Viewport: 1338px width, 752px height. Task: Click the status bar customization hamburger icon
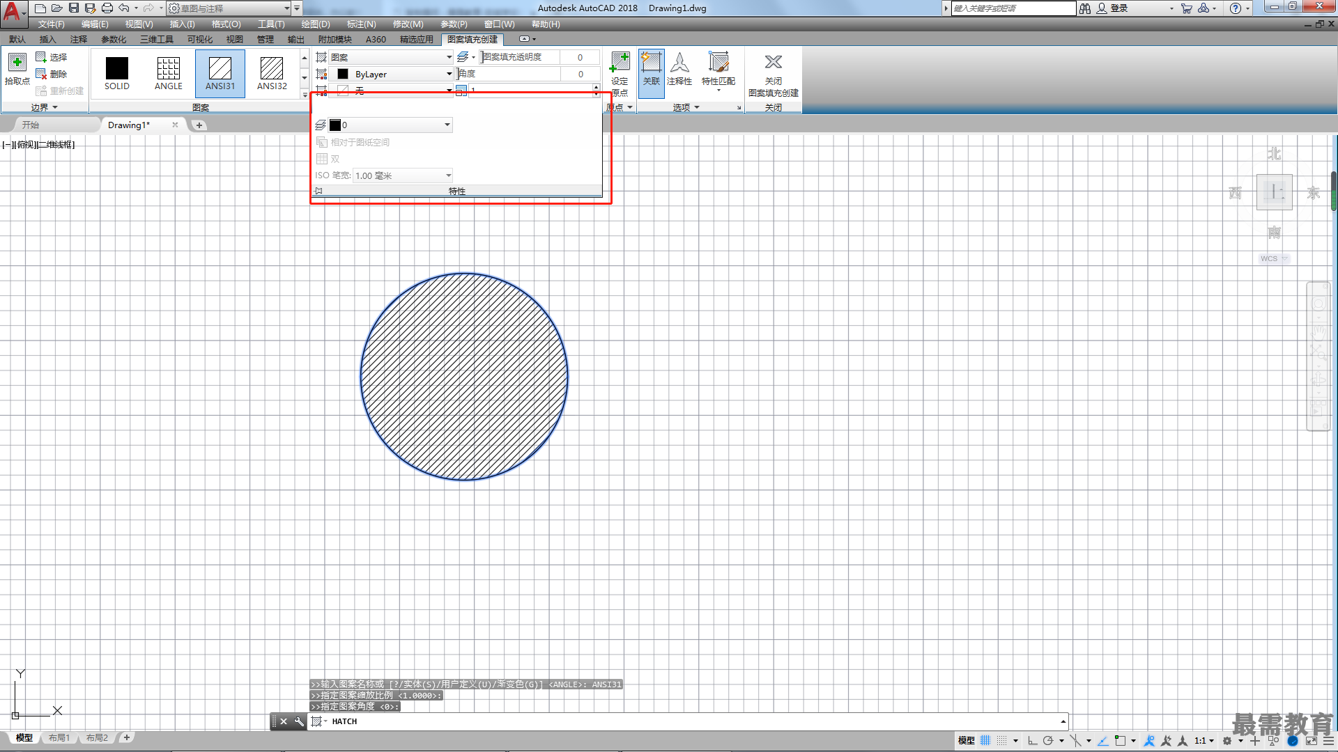(1329, 741)
